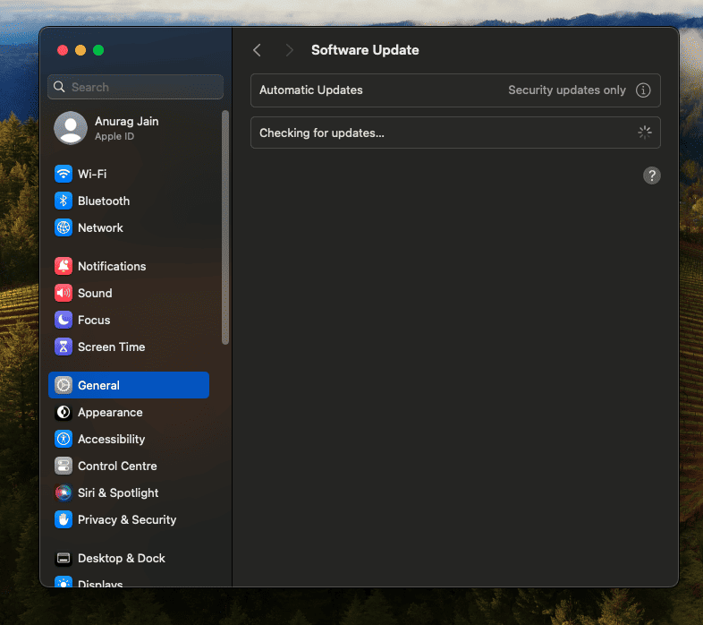
Task: Click the Sound speaker icon
Action: (x=64, y=293)
